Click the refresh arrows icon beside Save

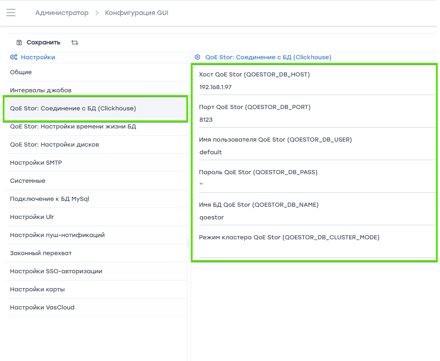(x=75, y=43)
